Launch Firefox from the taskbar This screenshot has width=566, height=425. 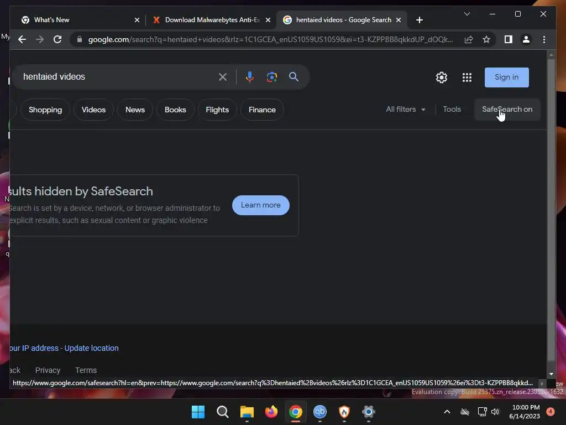(x=271, y=412)
